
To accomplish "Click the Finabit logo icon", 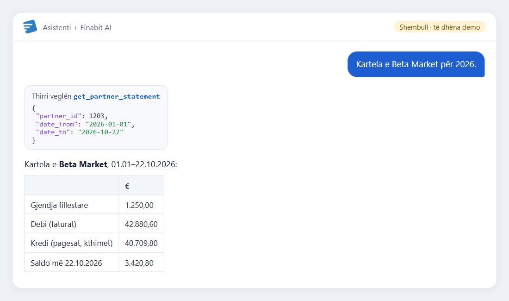I will click(x=30, y=26).
